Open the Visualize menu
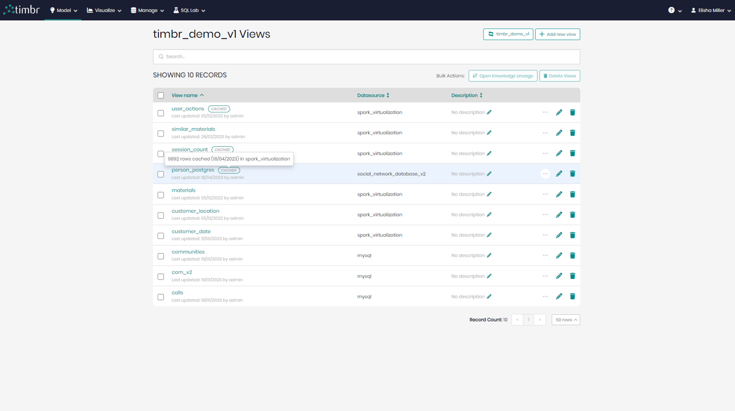Screen dimensions: 735x411 pyautogui.click(x=104, y=10)
